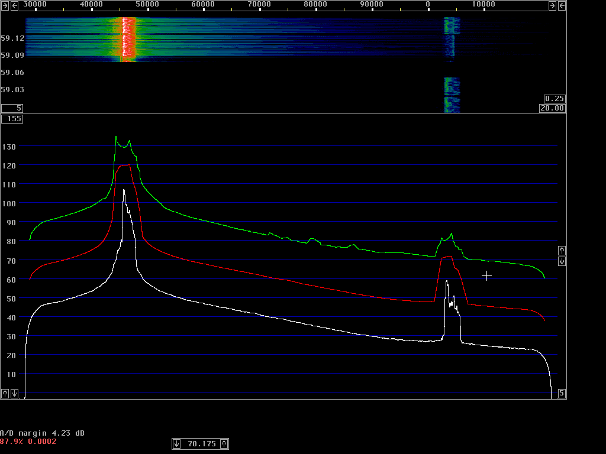Edit the waterfall box showing 5
606x454 pixels.
click(x=12, y=108)
